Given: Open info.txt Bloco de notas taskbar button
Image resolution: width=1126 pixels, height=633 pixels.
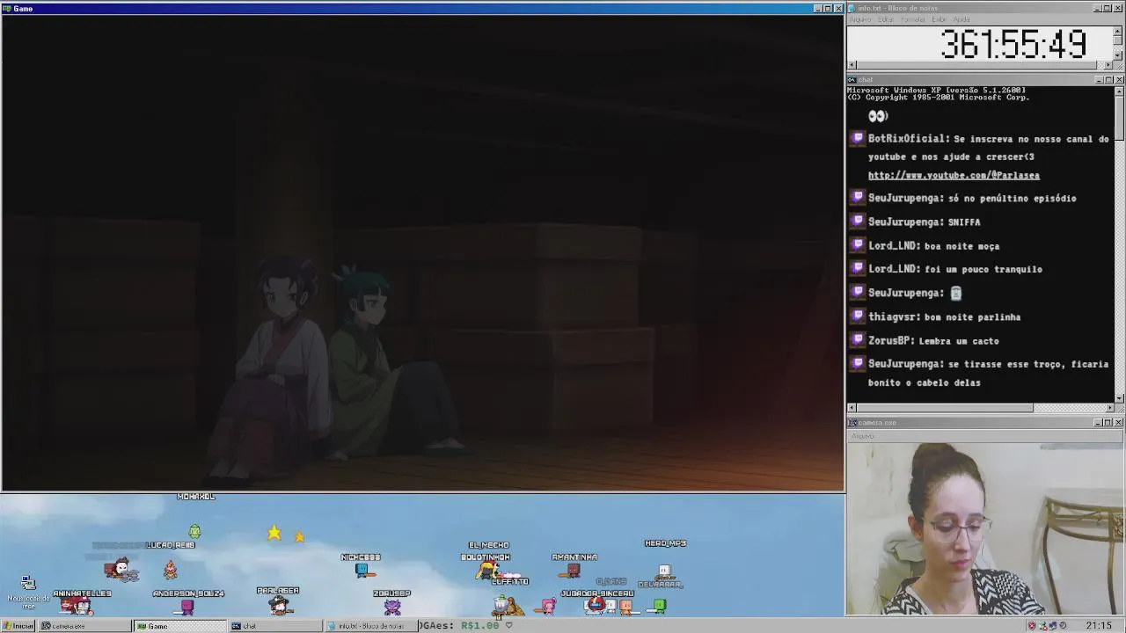Looking at the screenshot, I should pos(370,626).
